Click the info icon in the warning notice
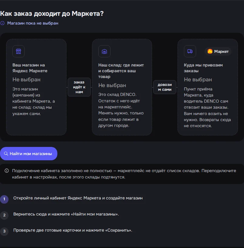This screenshot has width=244, height=248. pos(7,171)
